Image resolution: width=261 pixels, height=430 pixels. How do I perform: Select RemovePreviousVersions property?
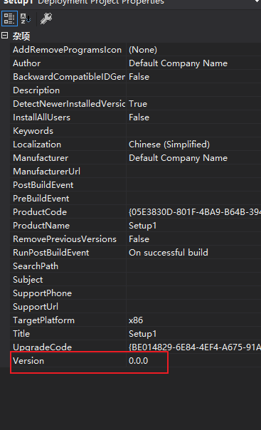pos(65,239)
